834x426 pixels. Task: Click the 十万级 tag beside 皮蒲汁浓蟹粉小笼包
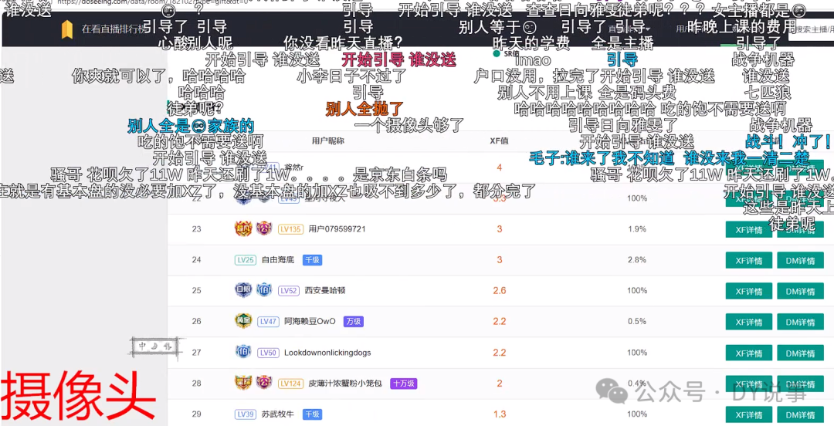(x=404, y=384)
